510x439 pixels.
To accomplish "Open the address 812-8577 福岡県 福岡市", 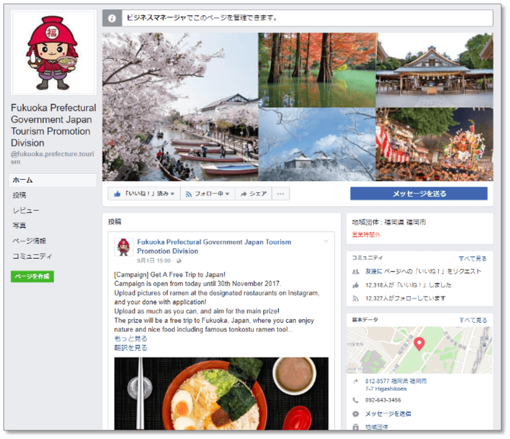I will [396, 385].
